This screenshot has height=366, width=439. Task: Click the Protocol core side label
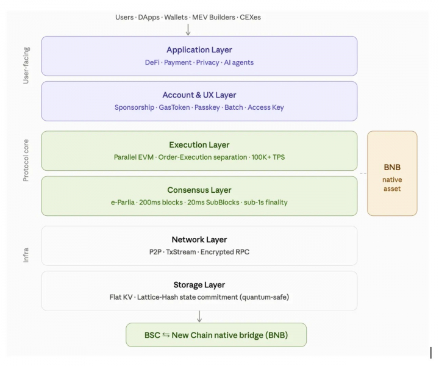[x=26, y=160]
